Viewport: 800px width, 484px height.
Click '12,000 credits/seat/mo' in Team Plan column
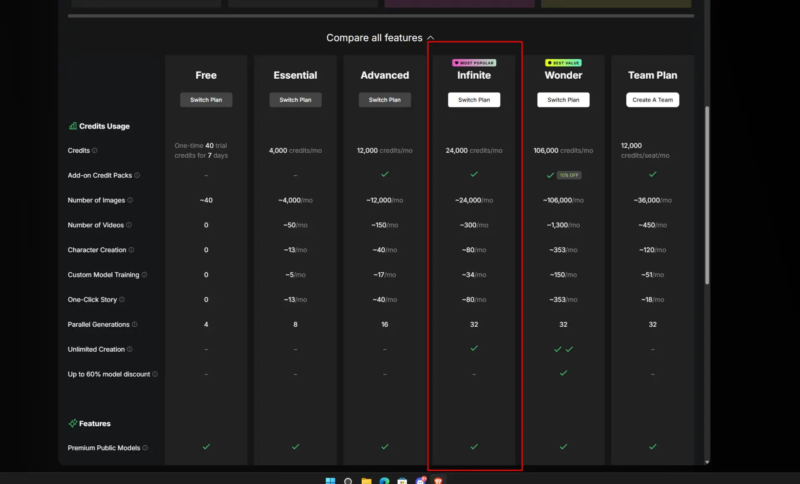[x=645, y=150]
